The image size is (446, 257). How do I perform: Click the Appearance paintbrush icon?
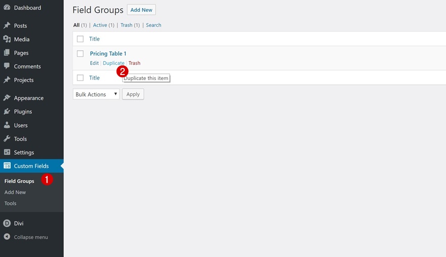pyautogui.click(x=7, y=98)
